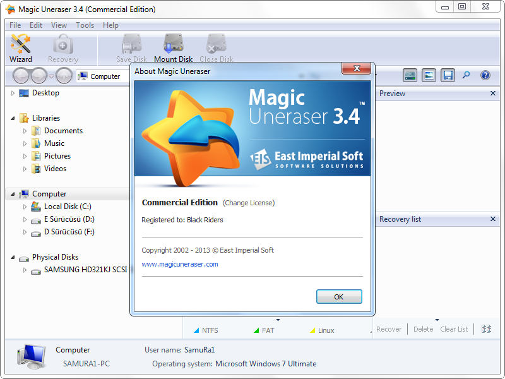
Task: Click the Recover button in recovery list
Action: pyautogui.click(x=389, y=329)
